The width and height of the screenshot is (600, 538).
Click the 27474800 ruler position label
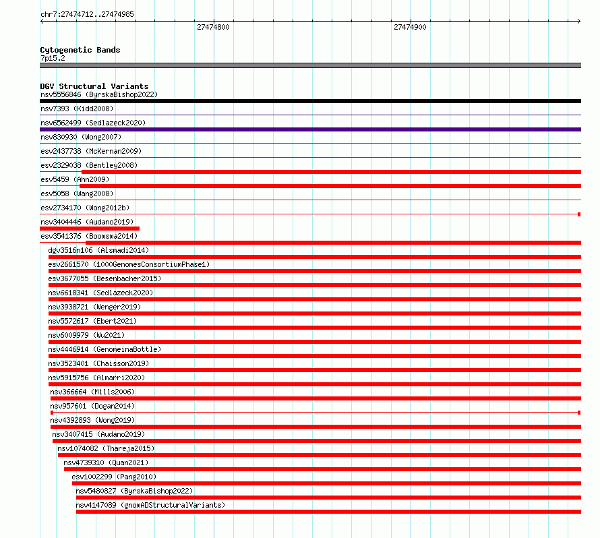[x=213, y=27]
